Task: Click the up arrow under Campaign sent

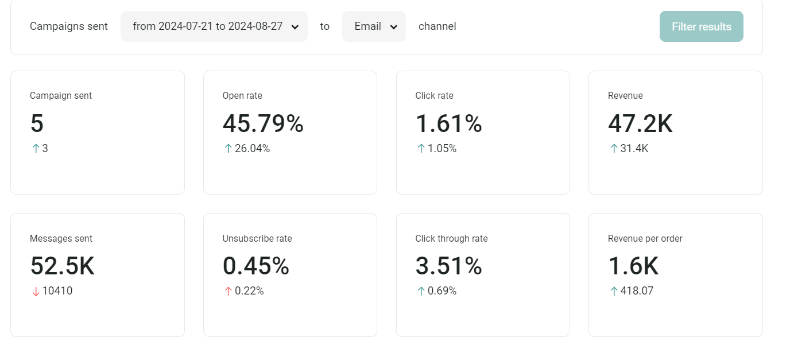Action: [36, 149]
